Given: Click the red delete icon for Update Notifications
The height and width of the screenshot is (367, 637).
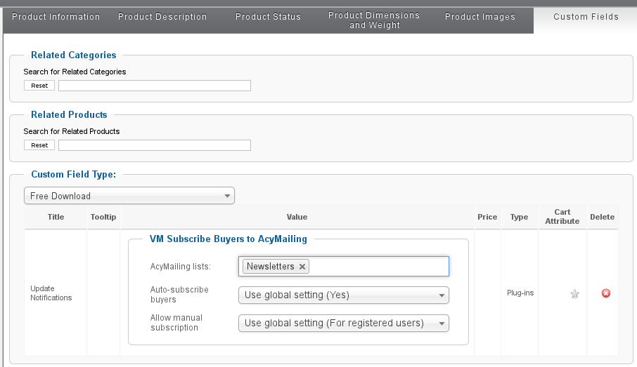Looking at the screenshot, I should tap(605, 293).
